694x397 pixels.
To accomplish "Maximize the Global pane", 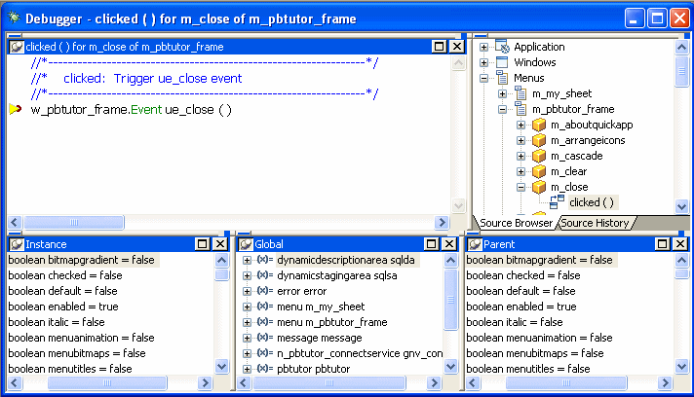I will pos(431,244).
